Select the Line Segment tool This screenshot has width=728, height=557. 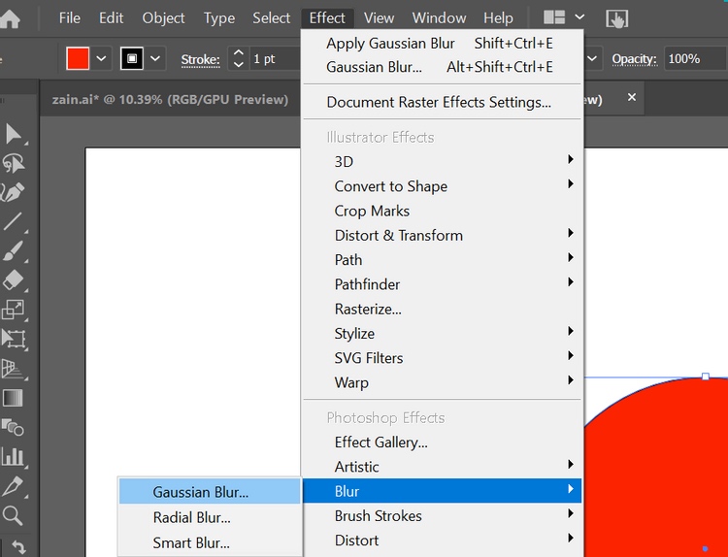click(13, 221)
